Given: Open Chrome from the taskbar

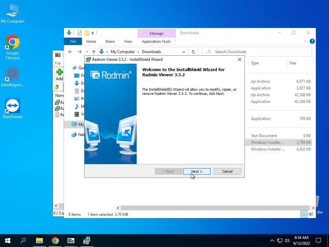Looking at the screenshot, I should point(55,241).
